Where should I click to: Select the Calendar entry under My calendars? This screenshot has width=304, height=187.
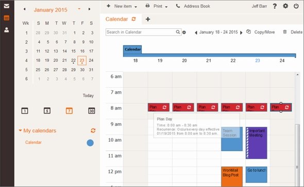click(33, 142)
